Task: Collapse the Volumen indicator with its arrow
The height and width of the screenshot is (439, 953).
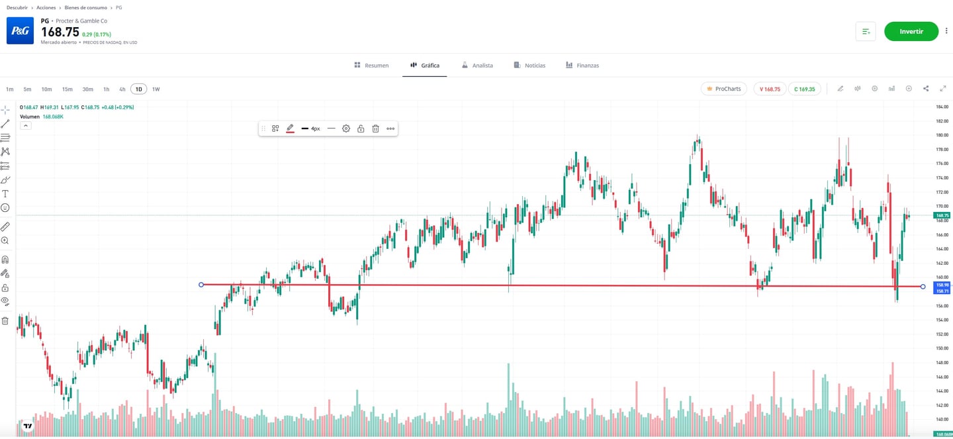Action: click(x=25, y=125)
